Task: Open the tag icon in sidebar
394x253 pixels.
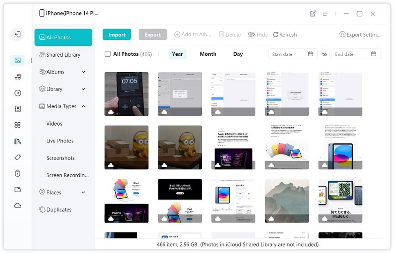Action: pos(18,157)
